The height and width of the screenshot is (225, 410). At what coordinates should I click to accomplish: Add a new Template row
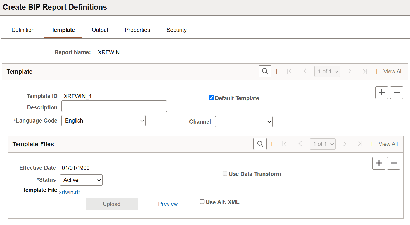coord(381,92)
